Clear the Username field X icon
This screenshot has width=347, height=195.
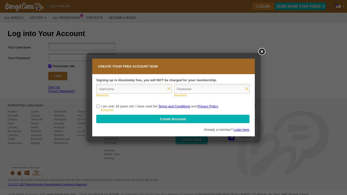point(169,89)
